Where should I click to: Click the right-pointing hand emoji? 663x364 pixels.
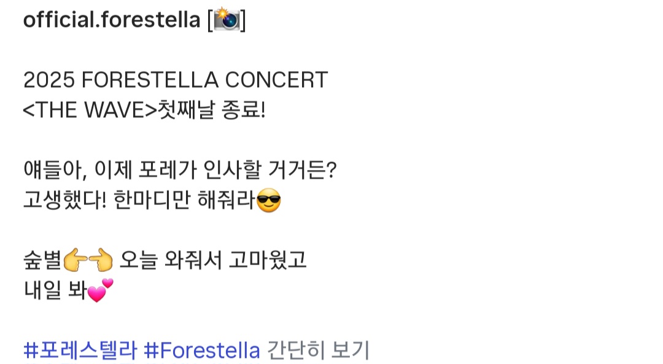76,260
